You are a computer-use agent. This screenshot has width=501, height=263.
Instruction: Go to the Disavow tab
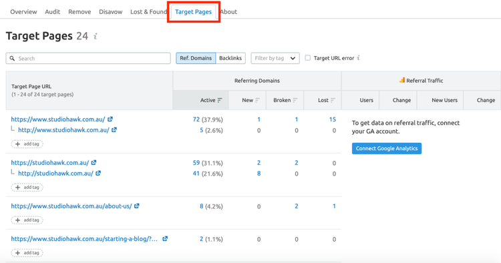click(x=110, y=12)
